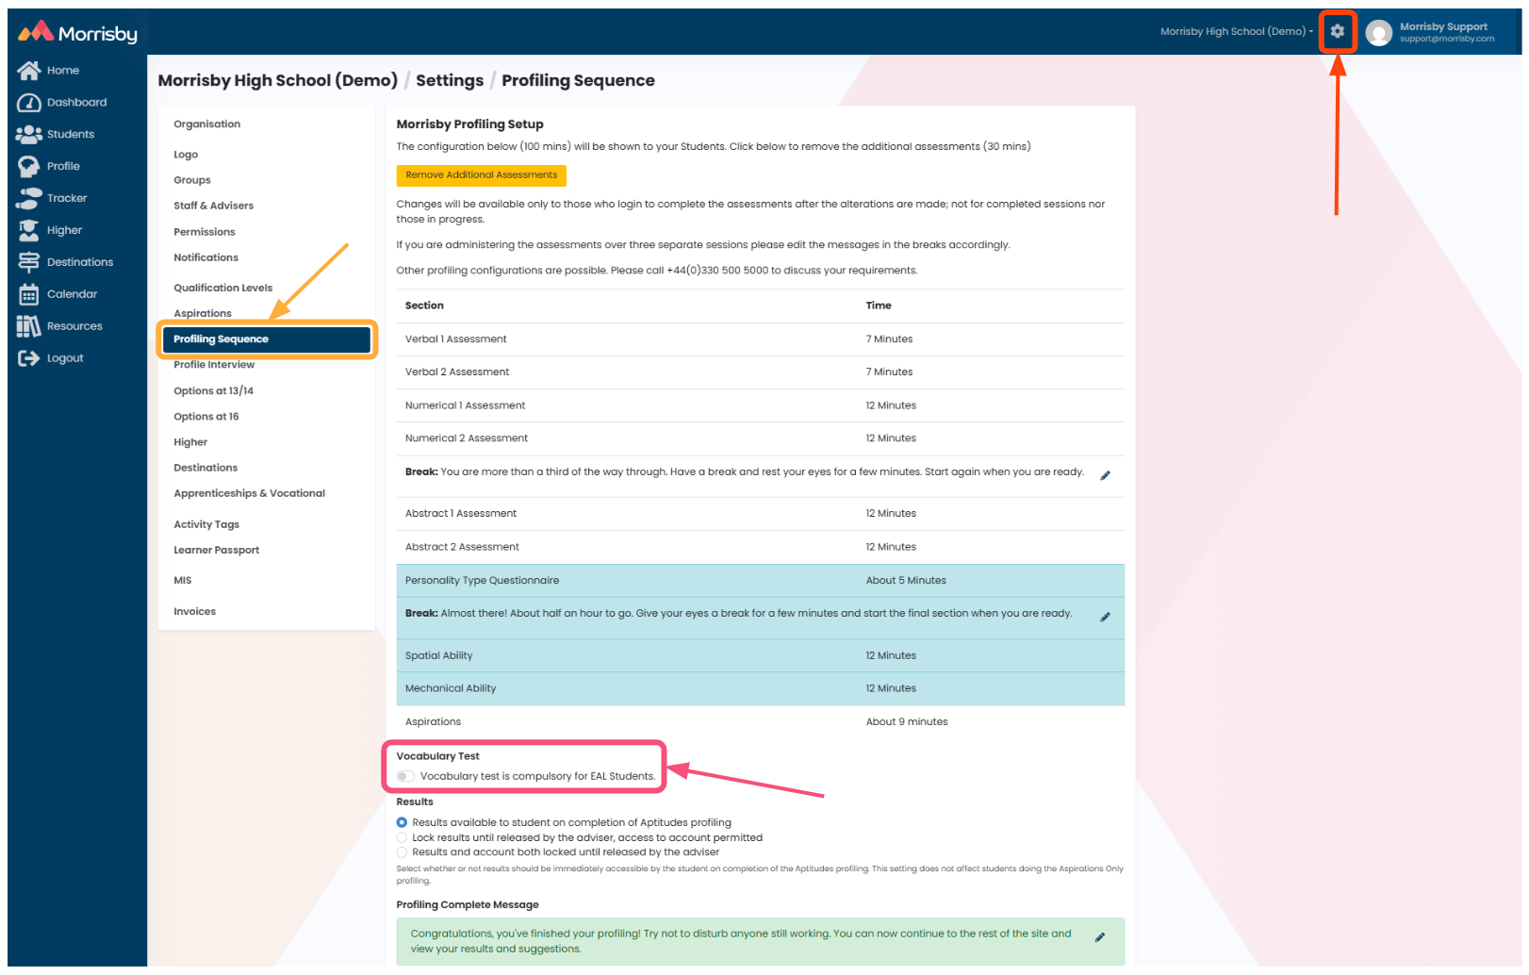
Task: Click the Profile head icon
Action: 28,167
